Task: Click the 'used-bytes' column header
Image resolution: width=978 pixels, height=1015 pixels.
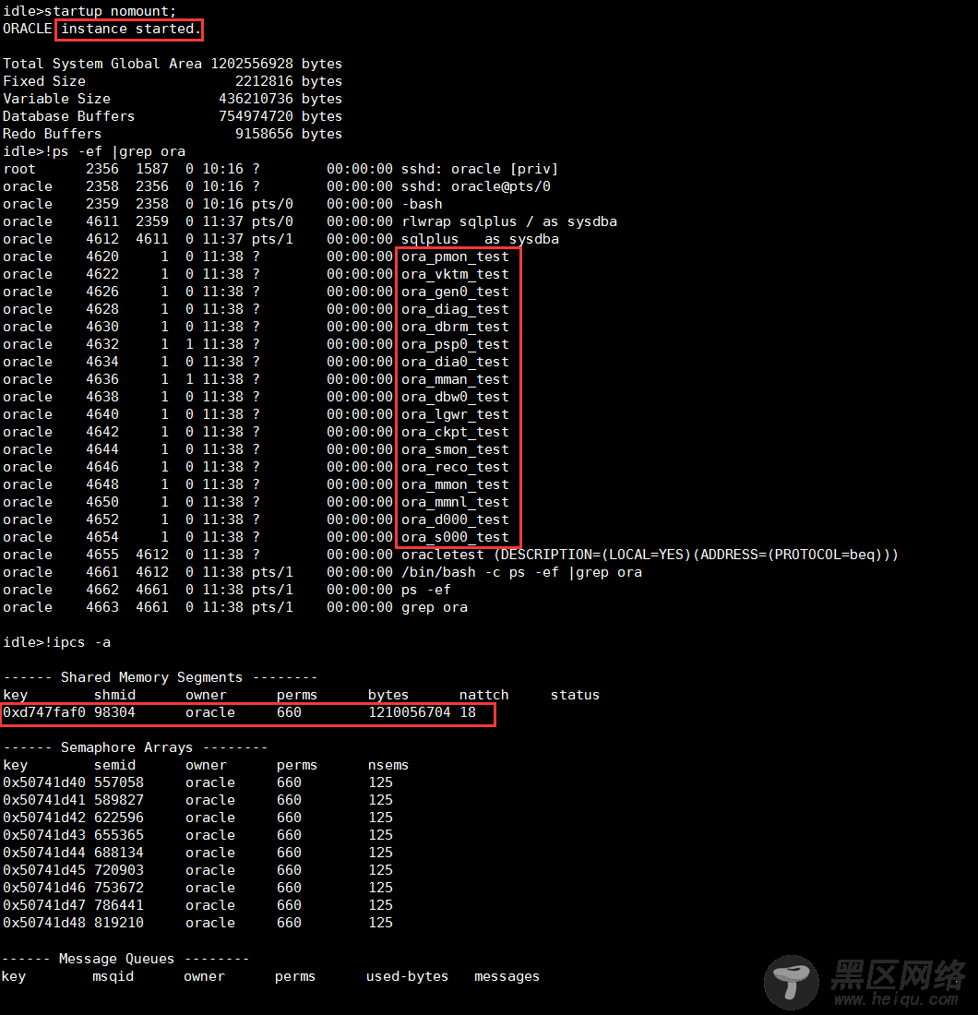Action: click(407, 975)
